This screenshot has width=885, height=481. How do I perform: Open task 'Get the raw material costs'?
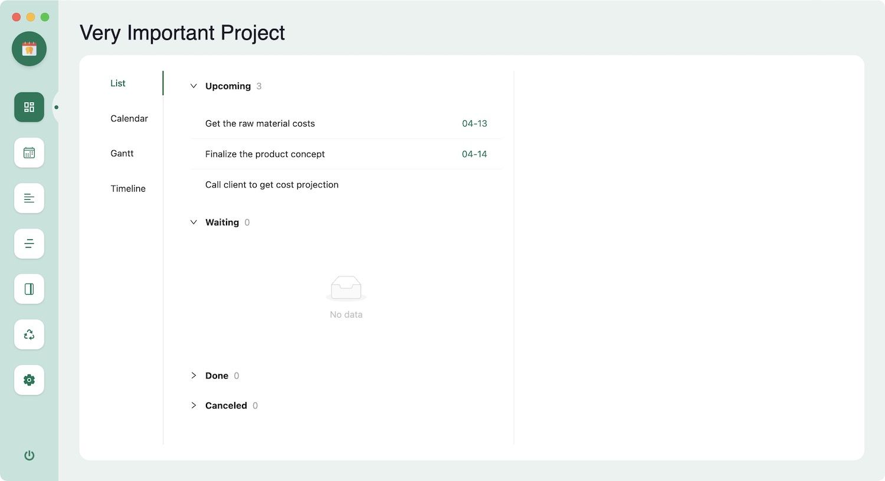pos(260,124)
